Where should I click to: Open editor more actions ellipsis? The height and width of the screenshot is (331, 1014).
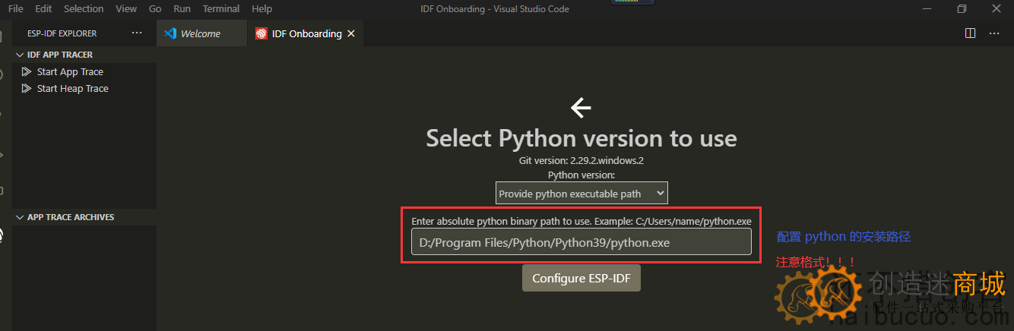click(994, 33)
